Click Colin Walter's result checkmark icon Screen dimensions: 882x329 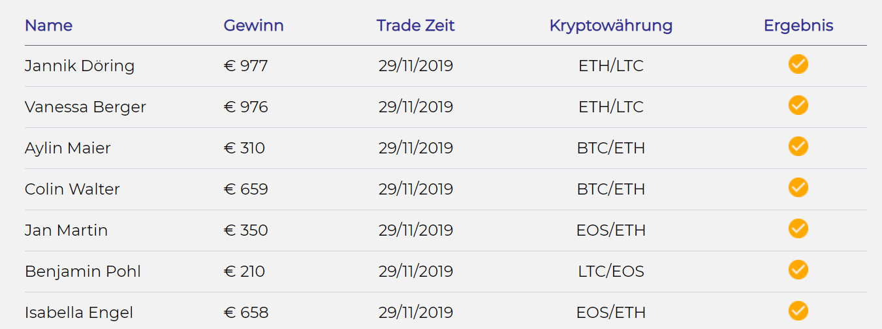click(798, 187)
